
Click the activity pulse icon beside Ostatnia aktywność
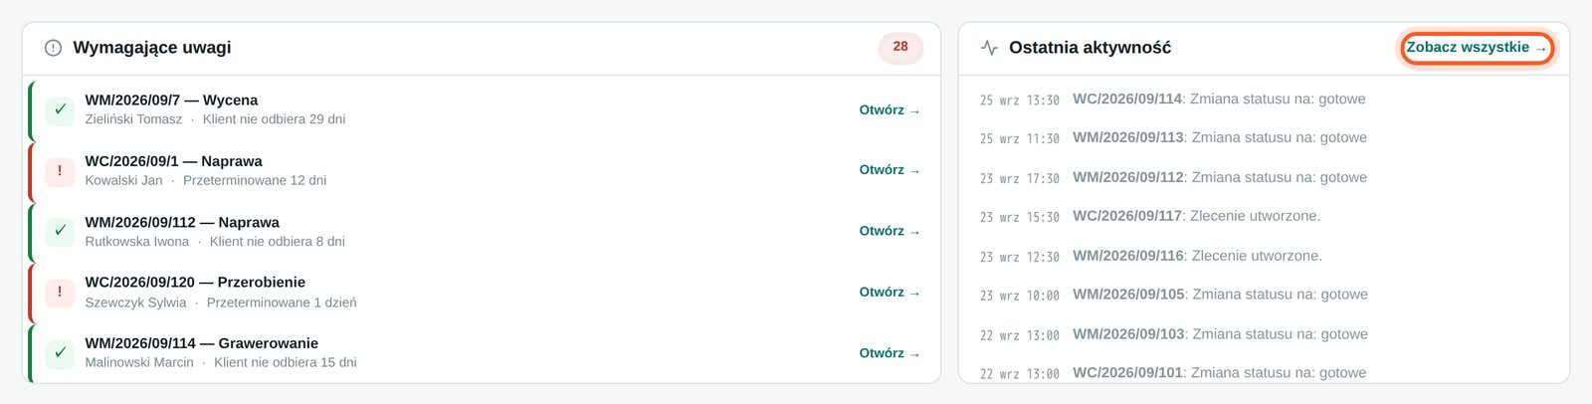point(989,48)
